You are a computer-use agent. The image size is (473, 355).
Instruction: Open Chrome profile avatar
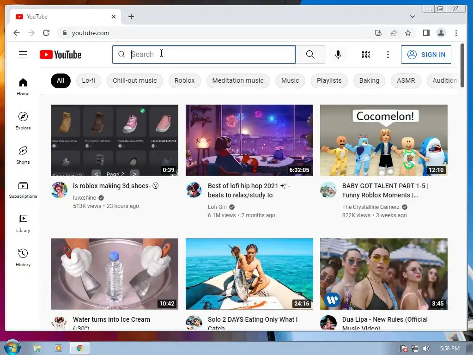pyautogui.click(x=441, y=33)
